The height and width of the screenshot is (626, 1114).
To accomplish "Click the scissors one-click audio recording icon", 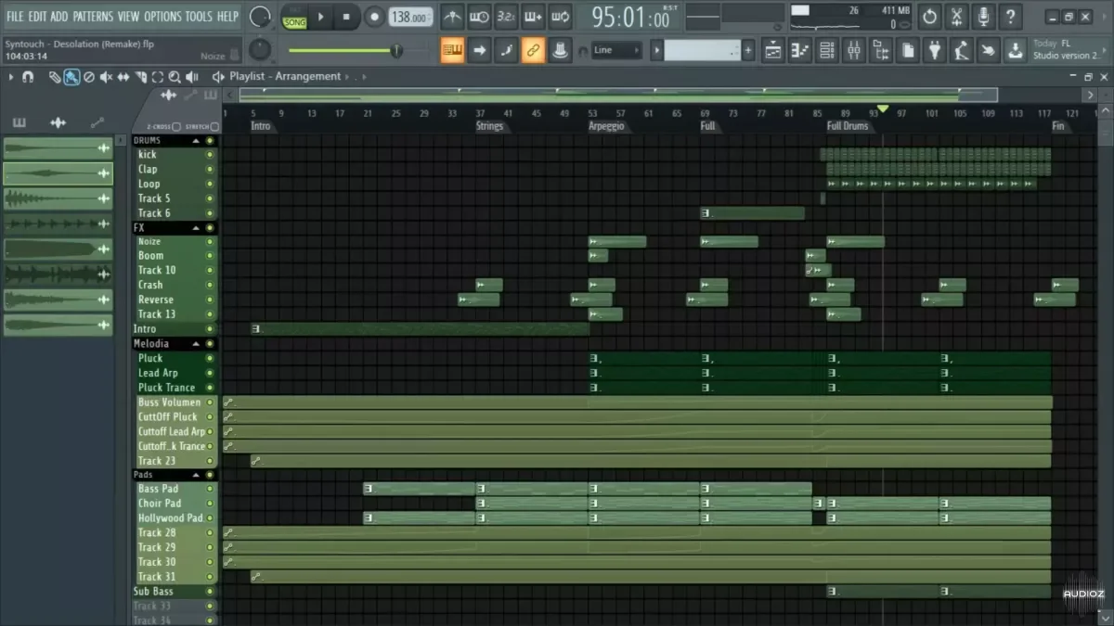I will click(956, 17).
